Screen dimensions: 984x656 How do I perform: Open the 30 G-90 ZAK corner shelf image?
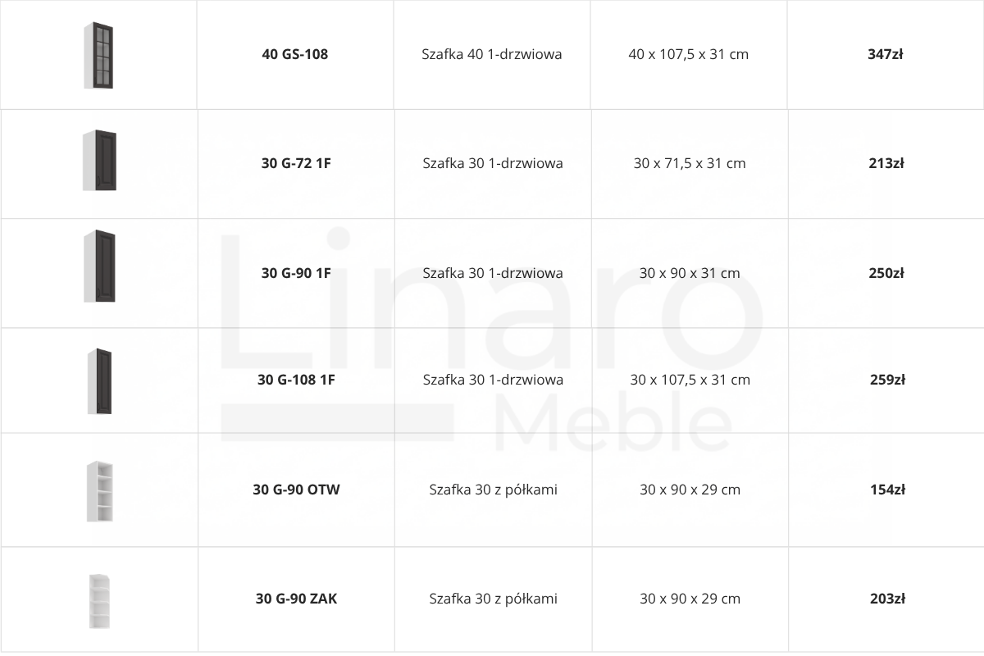tap(99, 601)
